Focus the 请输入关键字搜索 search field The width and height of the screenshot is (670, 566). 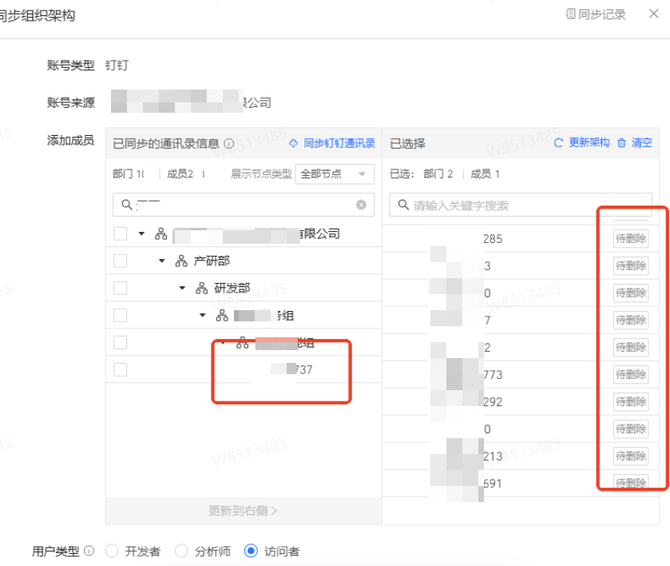(x=527, y=205)
